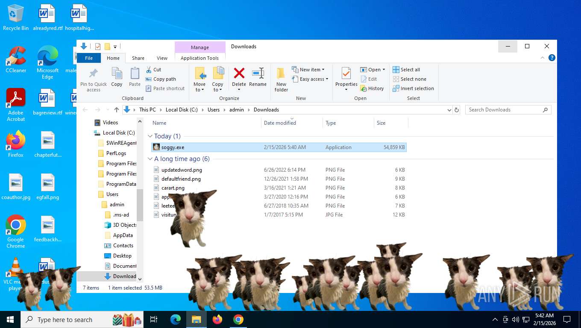Open the New item dropdown
Screen dimensions: 581x328
point(308,70)
